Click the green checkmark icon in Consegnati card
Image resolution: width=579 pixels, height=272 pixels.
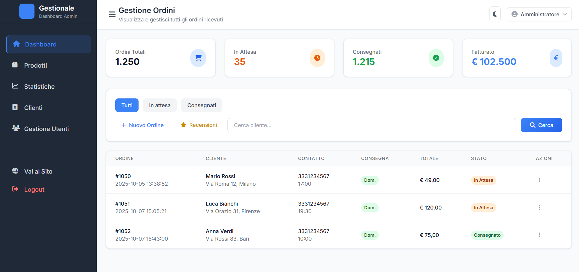[436, 58]
